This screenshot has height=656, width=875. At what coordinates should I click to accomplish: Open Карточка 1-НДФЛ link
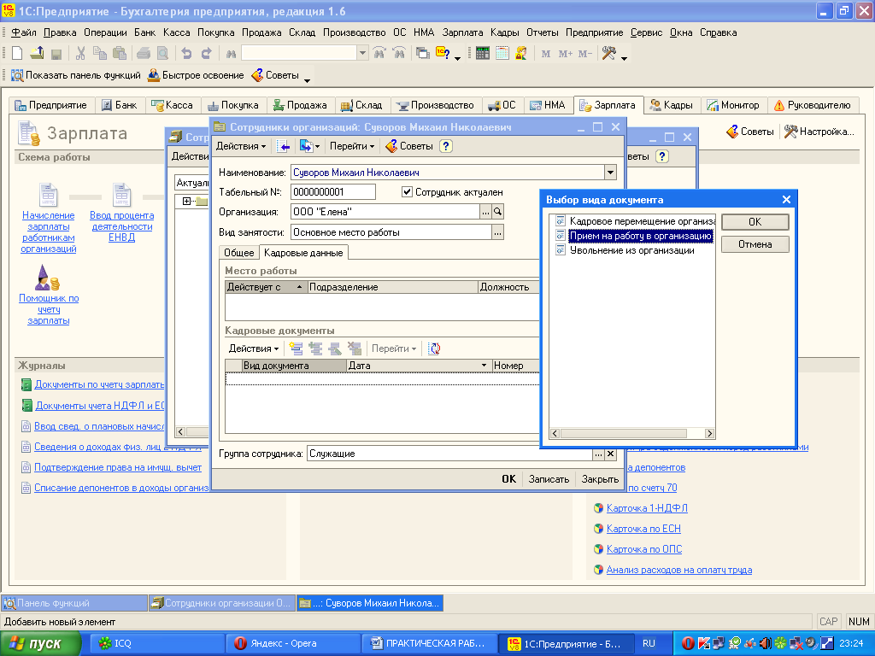click(x=647, y=508)
